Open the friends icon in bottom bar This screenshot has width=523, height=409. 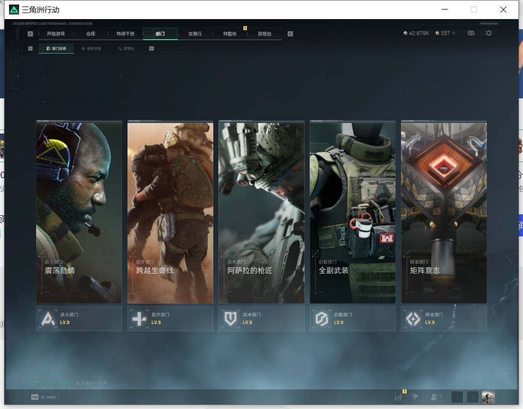pos(434,396)
